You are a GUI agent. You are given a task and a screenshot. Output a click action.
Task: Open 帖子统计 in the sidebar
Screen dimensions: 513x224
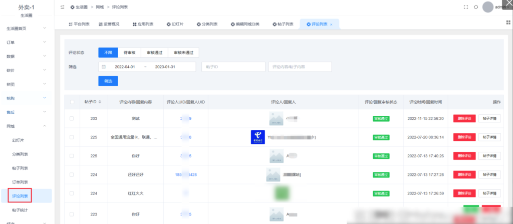coord(20,209)
